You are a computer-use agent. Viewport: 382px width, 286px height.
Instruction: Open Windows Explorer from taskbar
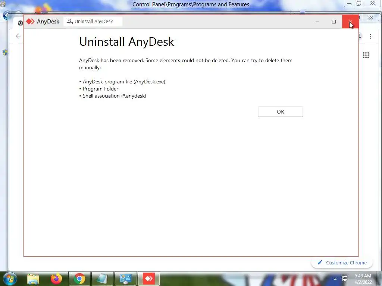(33, 279)
